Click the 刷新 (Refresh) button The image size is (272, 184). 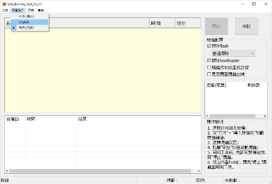pos(247,26)
